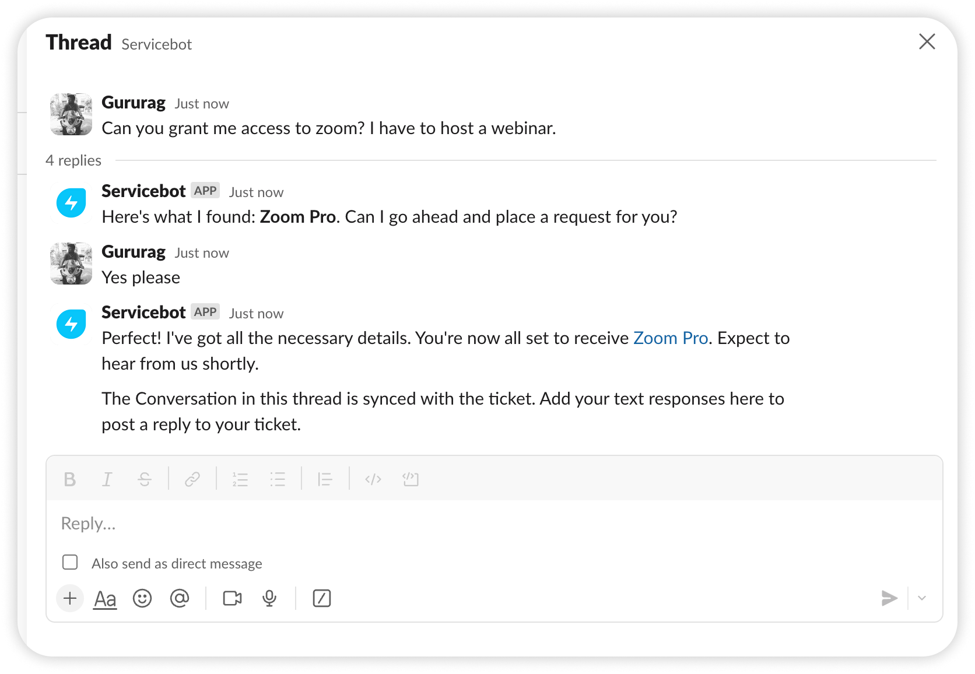Click the bold Zoom Pro text
This screenshot has height=674, width=975.
tap(298, 217)
